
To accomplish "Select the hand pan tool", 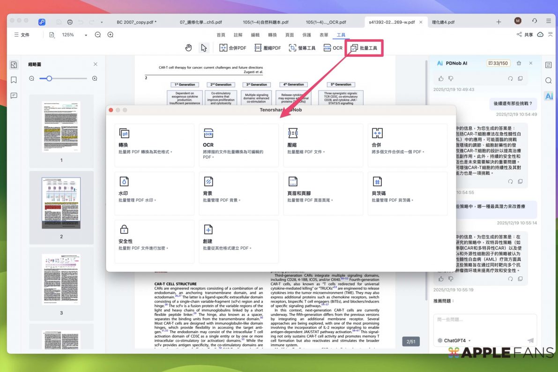I will [x=188, y=48].
